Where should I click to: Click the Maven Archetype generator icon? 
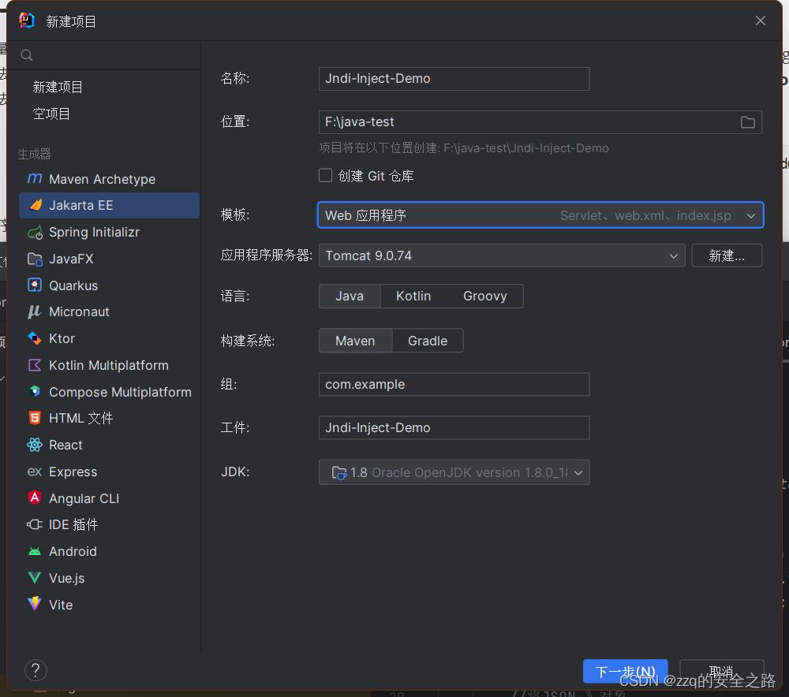coord(35,178)
